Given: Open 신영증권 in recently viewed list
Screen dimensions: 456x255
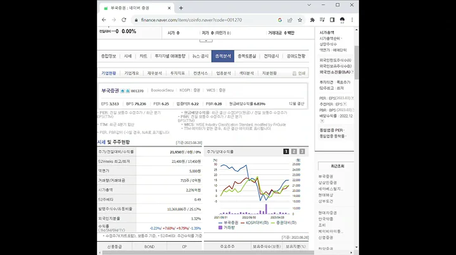Looking at the screenshot, I should [326, 237].
